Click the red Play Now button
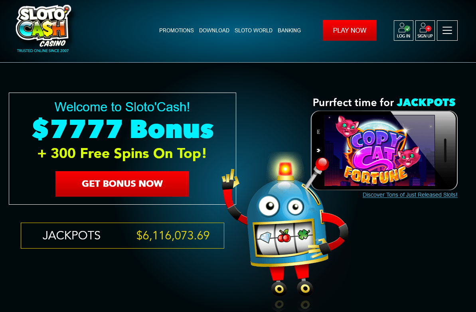476x312 pixels. 350,30
